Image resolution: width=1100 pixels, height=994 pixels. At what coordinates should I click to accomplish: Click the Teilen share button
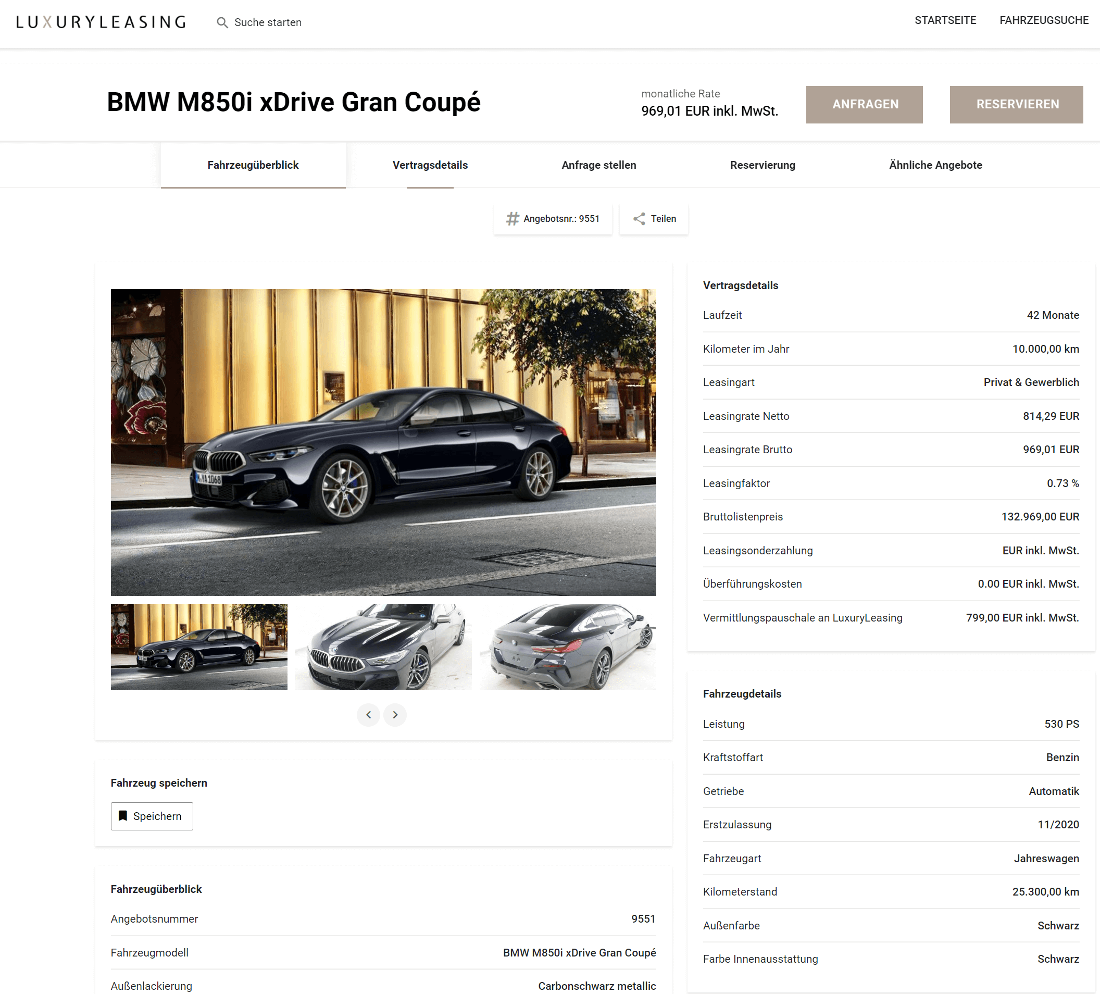coord(654,219)
